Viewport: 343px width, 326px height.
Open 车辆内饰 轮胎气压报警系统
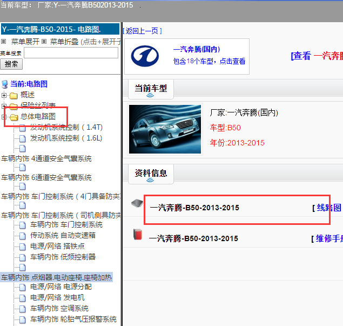coord(73,319)
